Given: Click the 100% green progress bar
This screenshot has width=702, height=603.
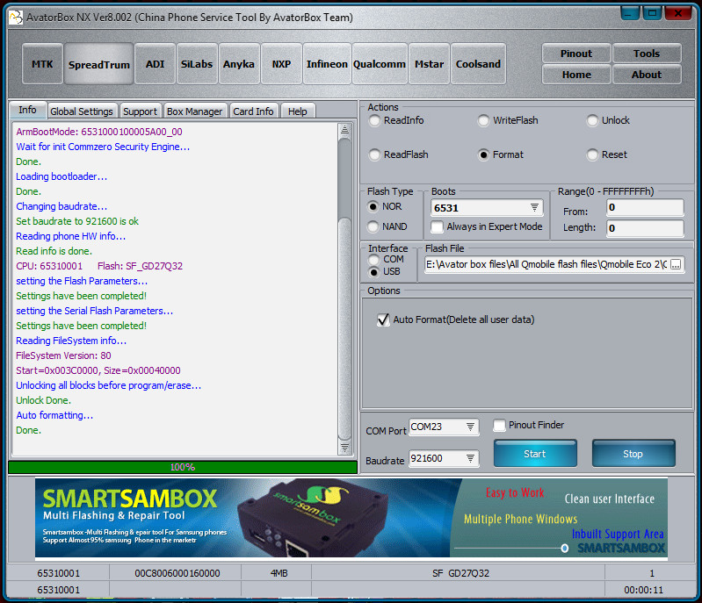Looking at the screenshot, I should (183, 467).
